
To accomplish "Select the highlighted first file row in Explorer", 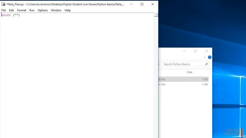I will (184, 79).
